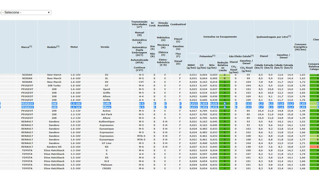The width and height of the screenshot is (319, 179).
Task: Click the 'RS' version cell
Action: [107, 147]
